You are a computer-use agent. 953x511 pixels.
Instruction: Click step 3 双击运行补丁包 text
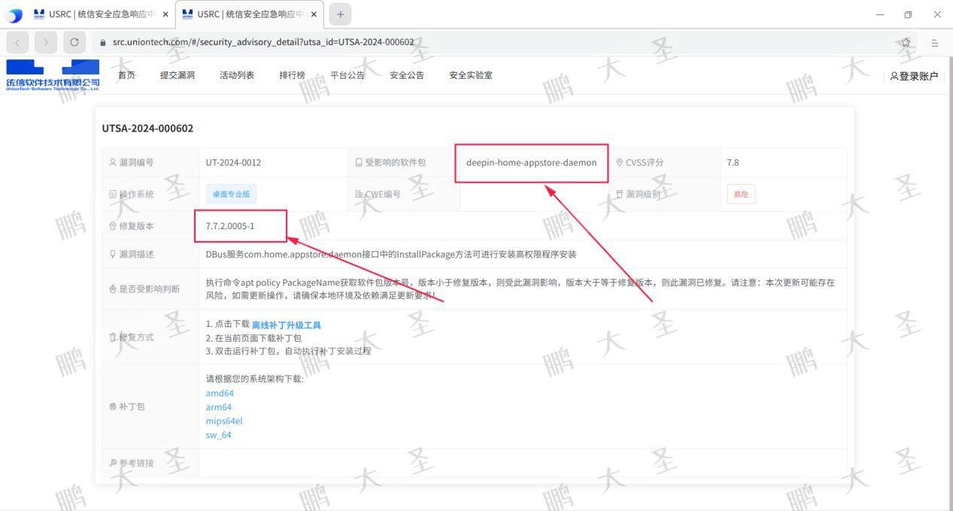(288, 351)
